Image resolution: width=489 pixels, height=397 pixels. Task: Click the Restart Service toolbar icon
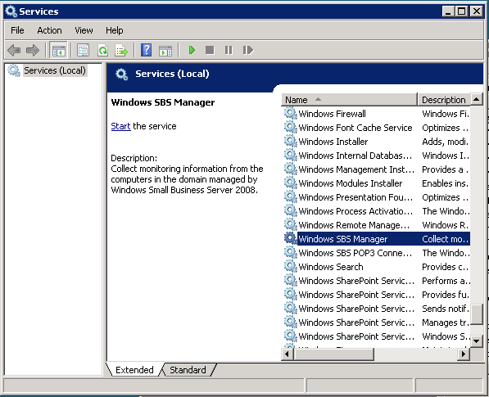click(x=248, y=50)
